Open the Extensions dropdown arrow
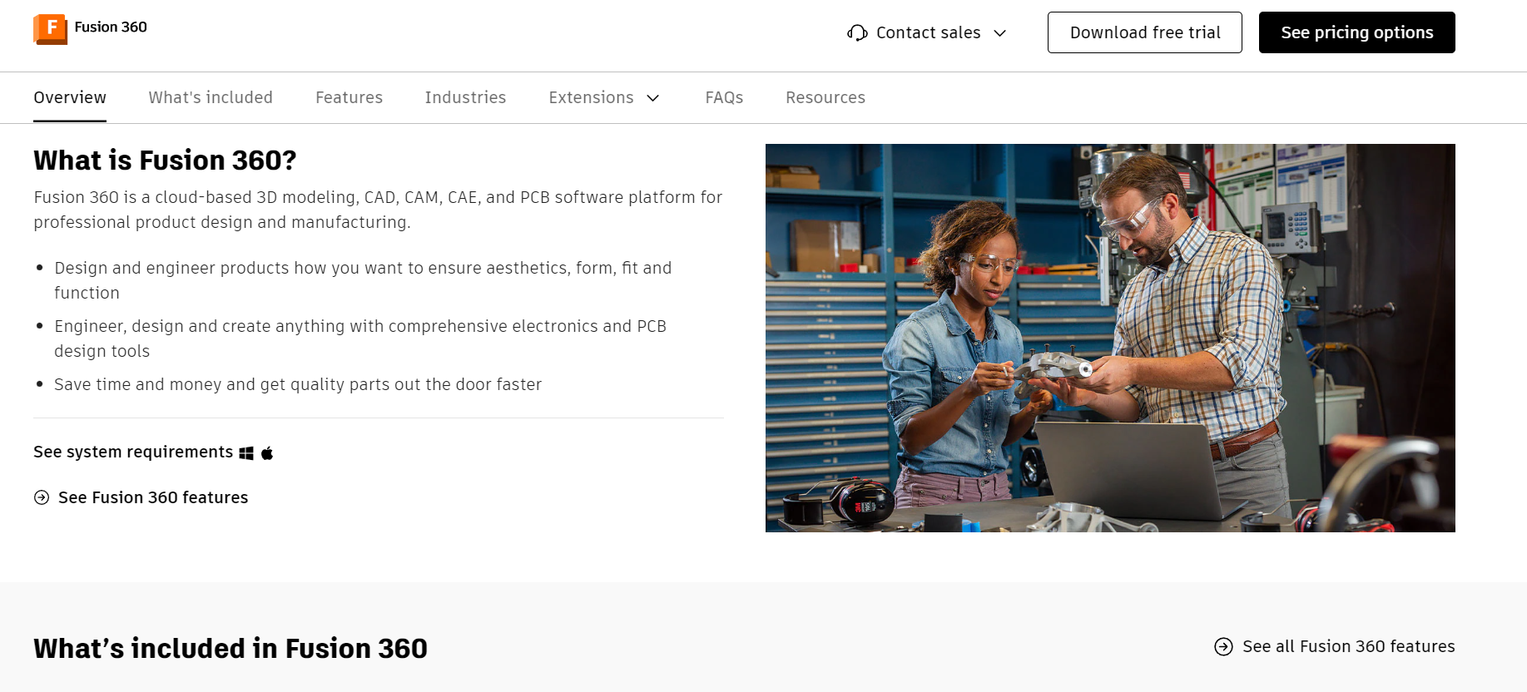This screenshot has height=692, width=1527. (653, 98)
